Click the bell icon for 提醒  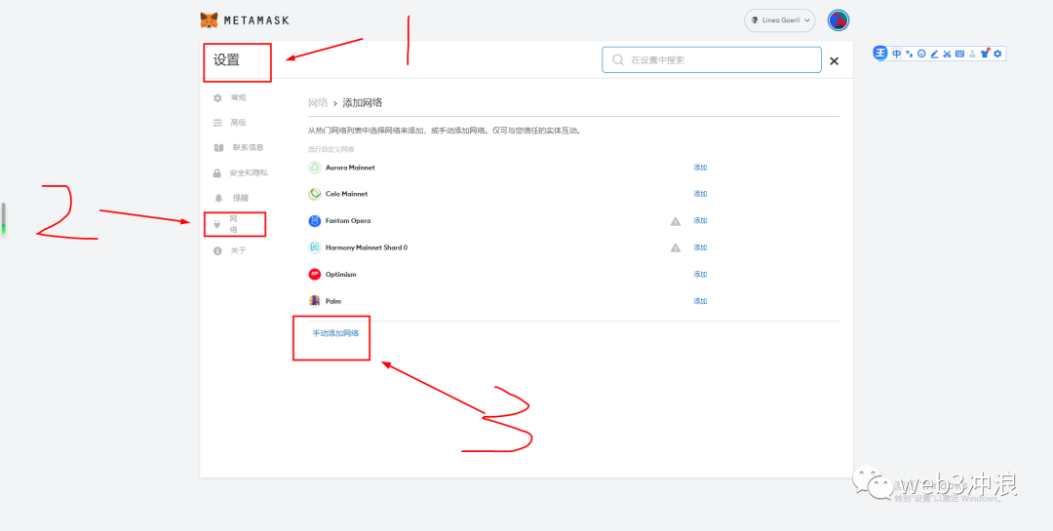tap(217, 198)
